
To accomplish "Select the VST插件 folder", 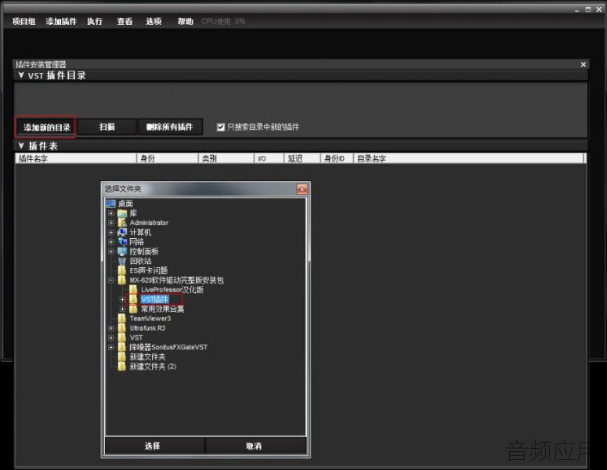I will pos(155,299).
